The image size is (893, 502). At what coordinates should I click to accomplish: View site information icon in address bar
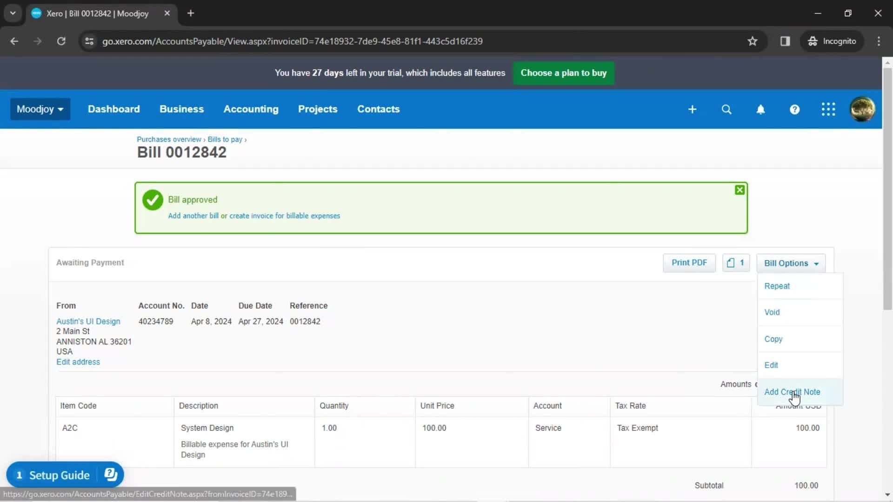tap(89, 41)
